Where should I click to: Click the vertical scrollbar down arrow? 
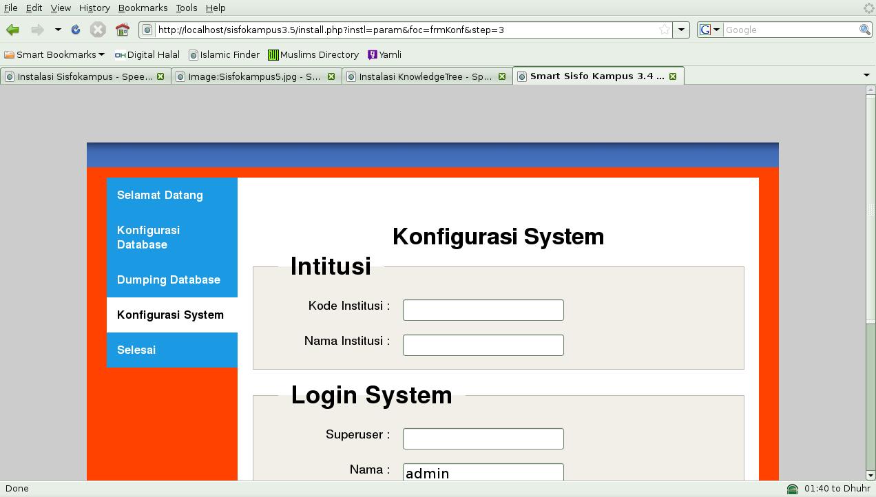[870, 475]
